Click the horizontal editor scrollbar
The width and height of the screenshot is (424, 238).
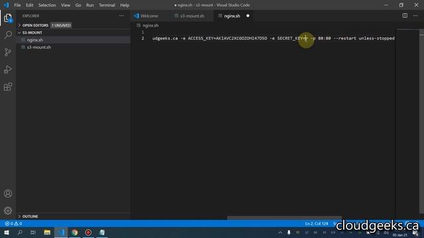coord(284,218)
